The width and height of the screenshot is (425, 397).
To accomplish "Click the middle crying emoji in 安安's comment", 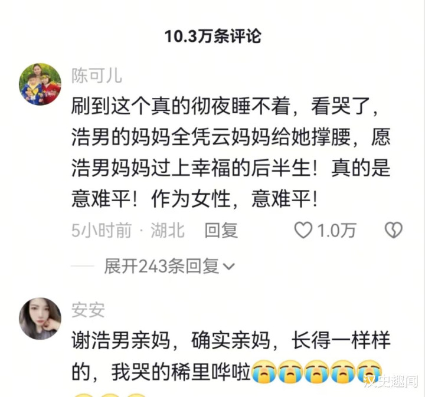I will click(x=316, y=372).
